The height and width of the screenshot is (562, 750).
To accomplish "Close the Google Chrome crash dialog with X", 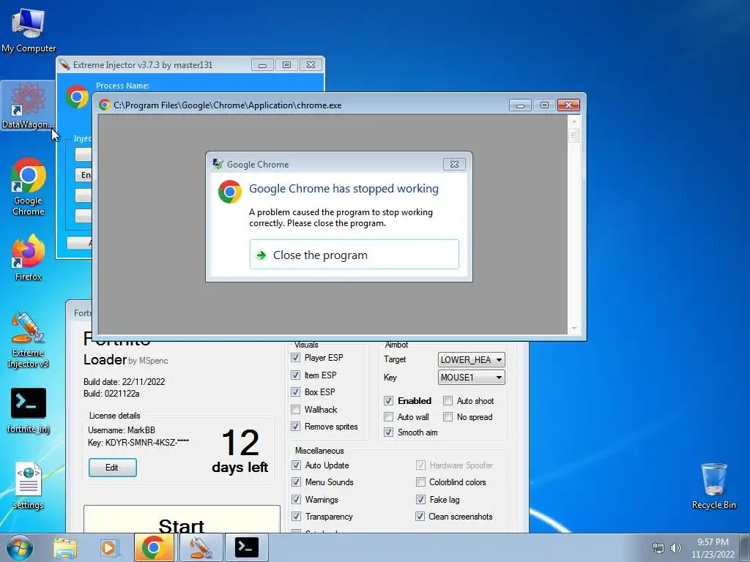I will (x=454, y=165).
